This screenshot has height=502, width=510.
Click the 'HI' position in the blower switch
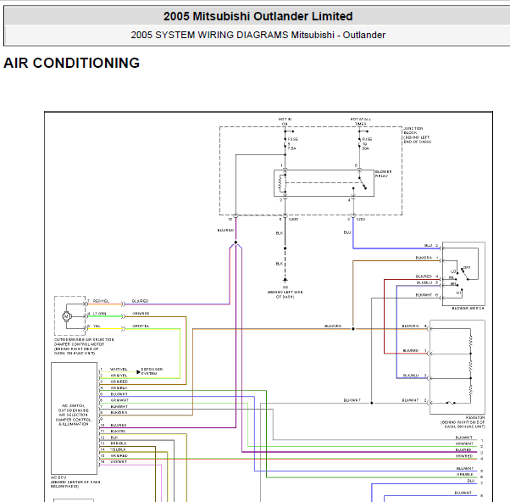tap(458, 293)
